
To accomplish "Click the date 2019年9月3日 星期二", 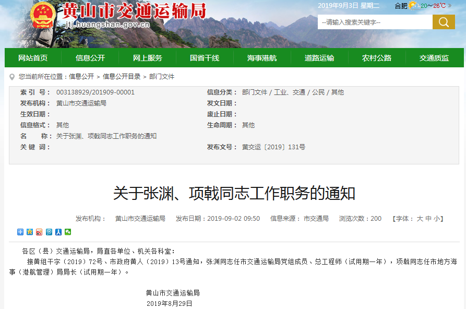I will point(349,6).
